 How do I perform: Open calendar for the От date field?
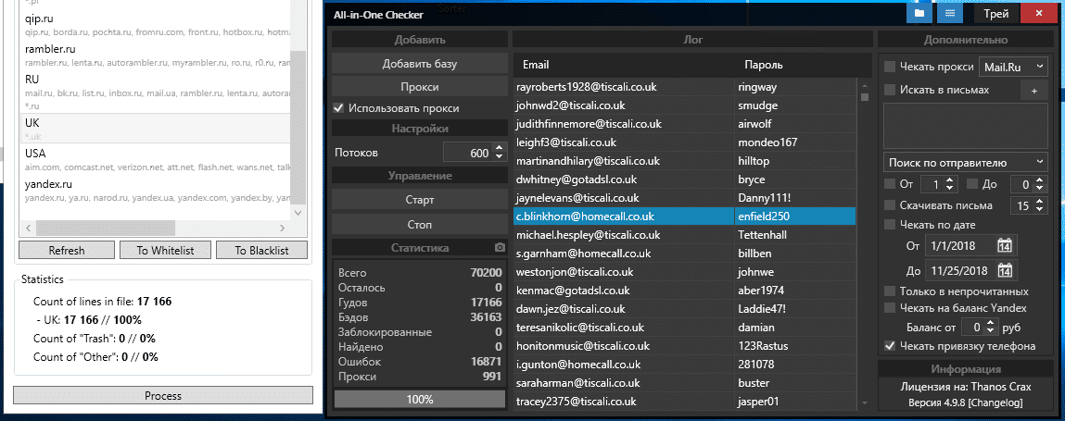tap(1005, 245)
